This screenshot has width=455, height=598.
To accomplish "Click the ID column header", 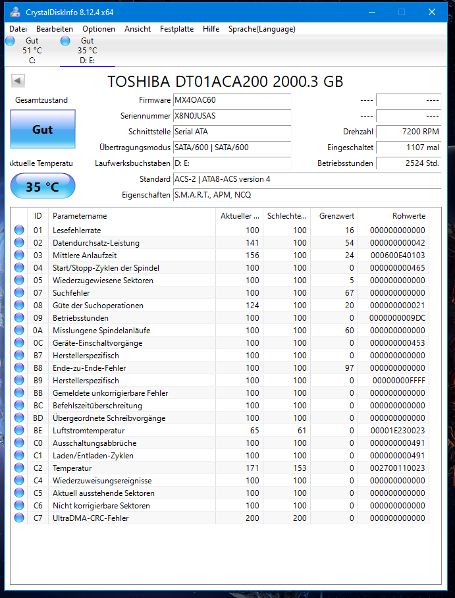I will coord(38,216).
